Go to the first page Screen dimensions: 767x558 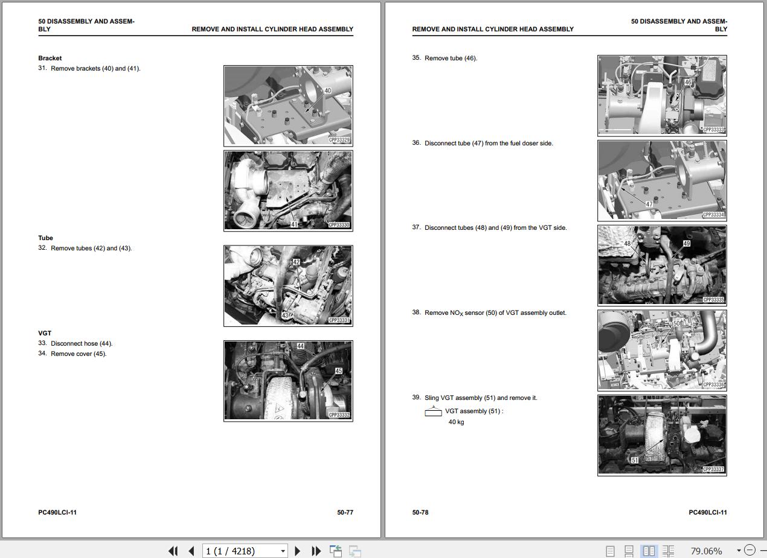tap(173, 551)
